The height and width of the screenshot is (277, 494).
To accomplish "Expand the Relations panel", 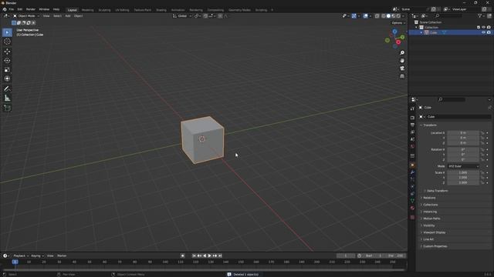I will coord(429,198).
